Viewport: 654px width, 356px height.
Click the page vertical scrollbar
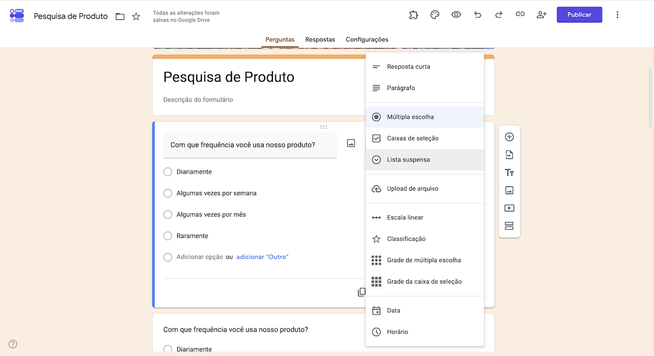[x=650, y=97]
